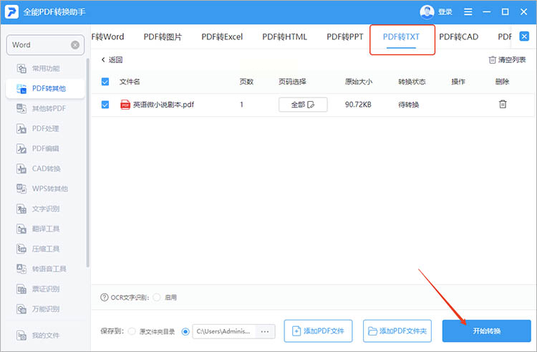This screenshot has width=537, height=352.
Task: Select 原文件夹目录 save location radio
Action: coord(132,331)
